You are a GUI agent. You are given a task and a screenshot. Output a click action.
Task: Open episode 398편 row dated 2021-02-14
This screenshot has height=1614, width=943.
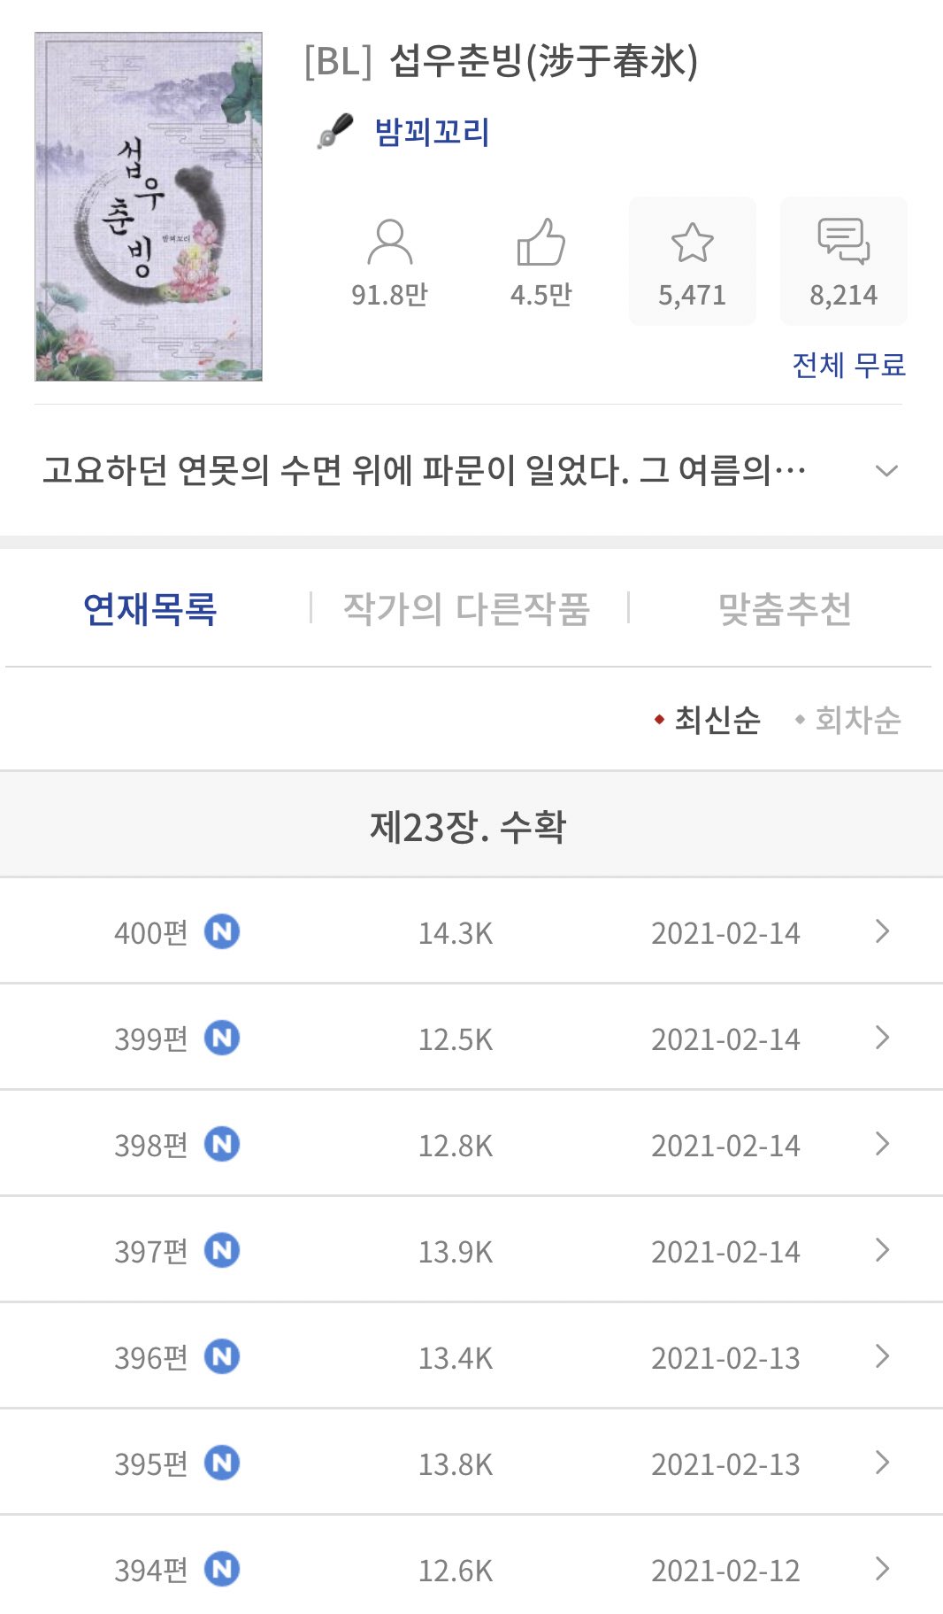[x=471, y=1144]
